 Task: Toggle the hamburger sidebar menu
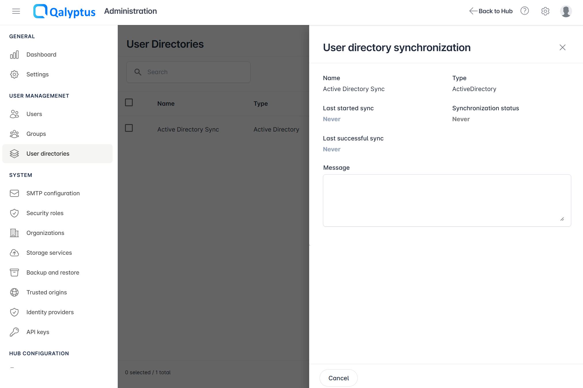coord(16,11)
